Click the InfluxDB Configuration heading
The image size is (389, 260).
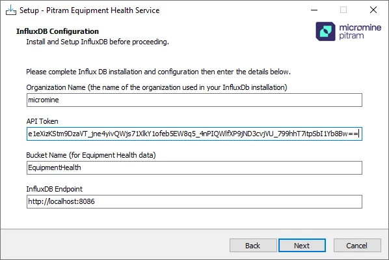click(x=57, y=31)
